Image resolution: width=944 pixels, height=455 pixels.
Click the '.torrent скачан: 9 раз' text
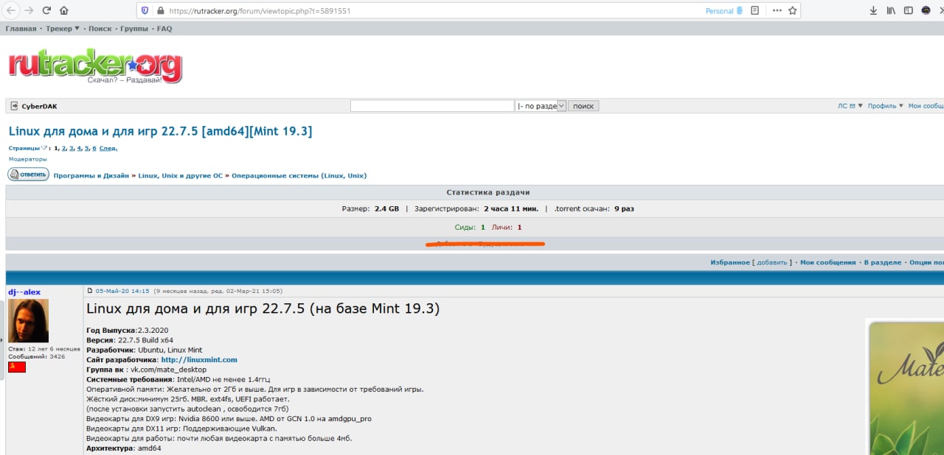(x=594, y=209)
